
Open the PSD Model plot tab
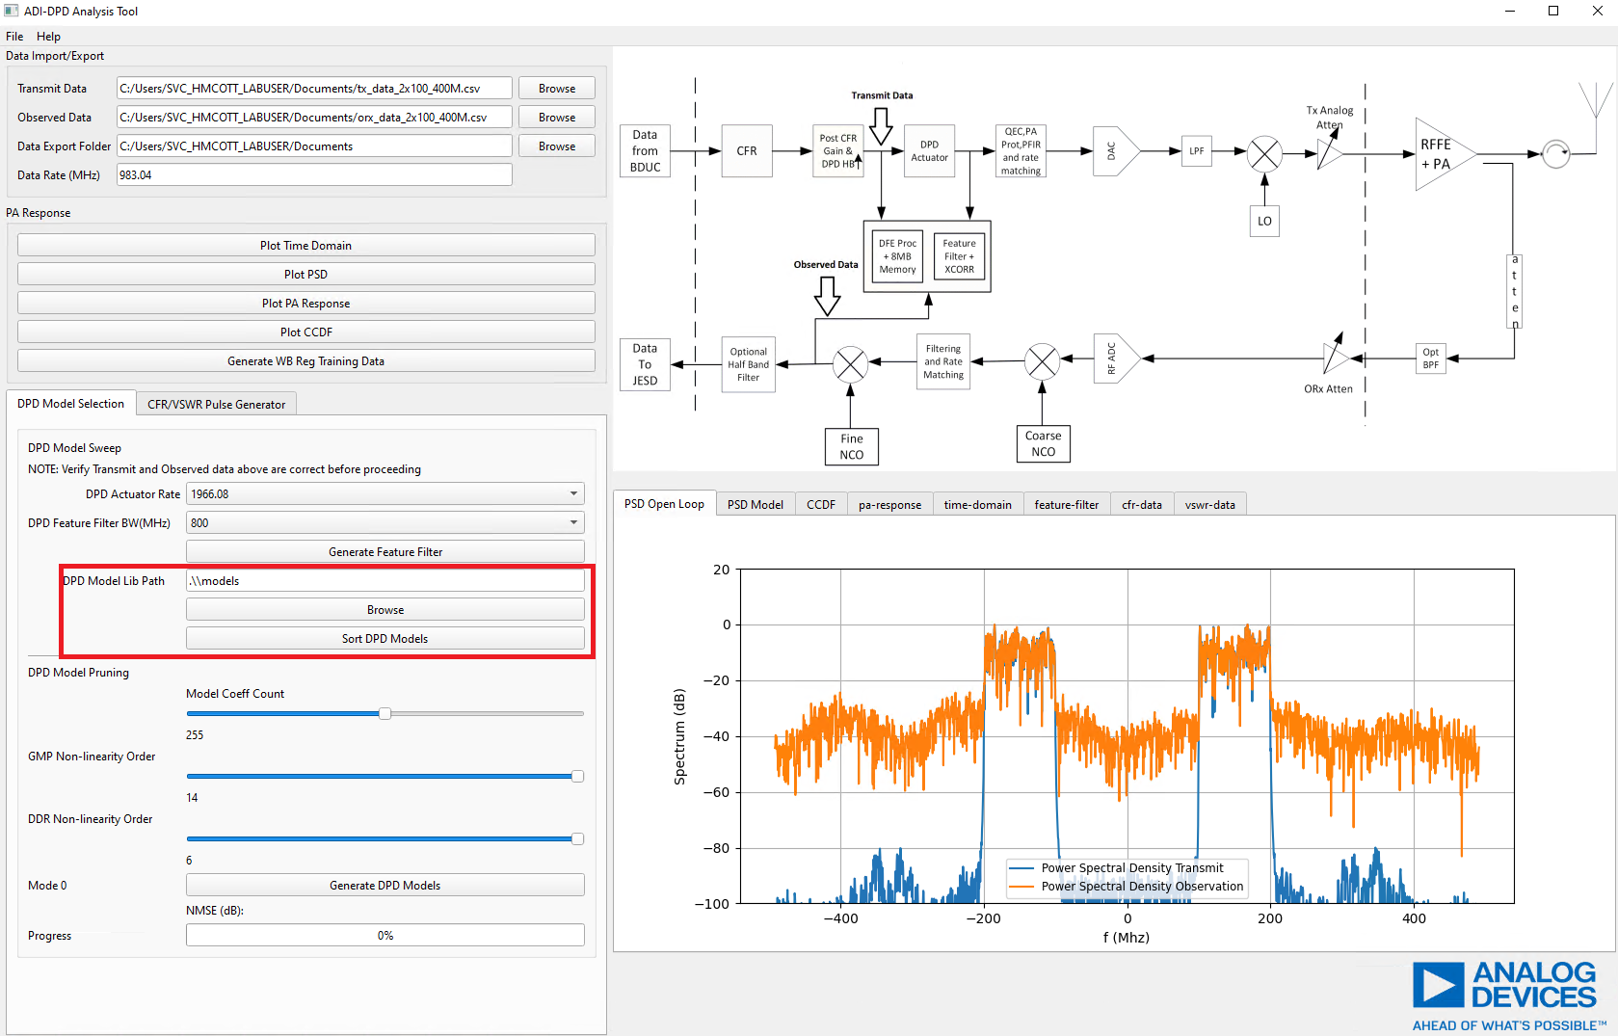[x=755, y=505]
